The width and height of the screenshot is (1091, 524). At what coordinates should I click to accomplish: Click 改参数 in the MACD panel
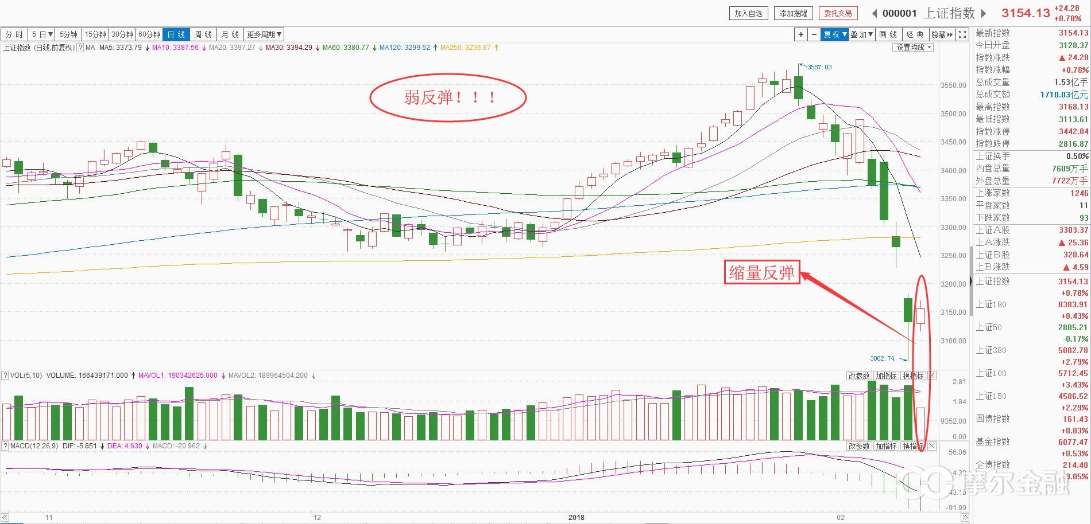859,445
